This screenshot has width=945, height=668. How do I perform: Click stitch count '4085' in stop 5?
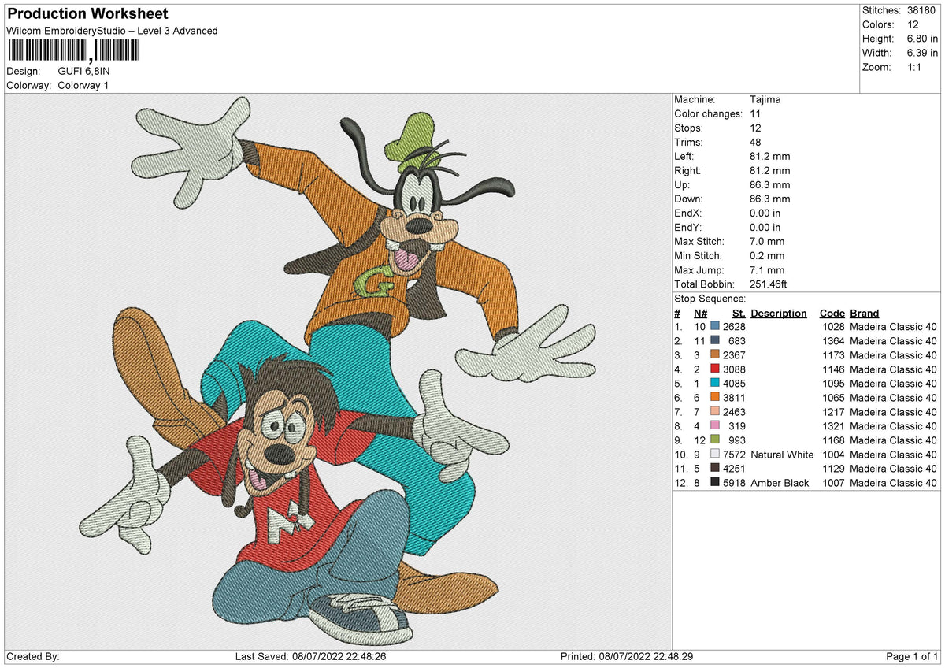734,384
